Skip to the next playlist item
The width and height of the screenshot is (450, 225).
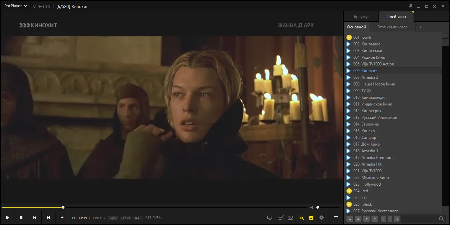48,218
